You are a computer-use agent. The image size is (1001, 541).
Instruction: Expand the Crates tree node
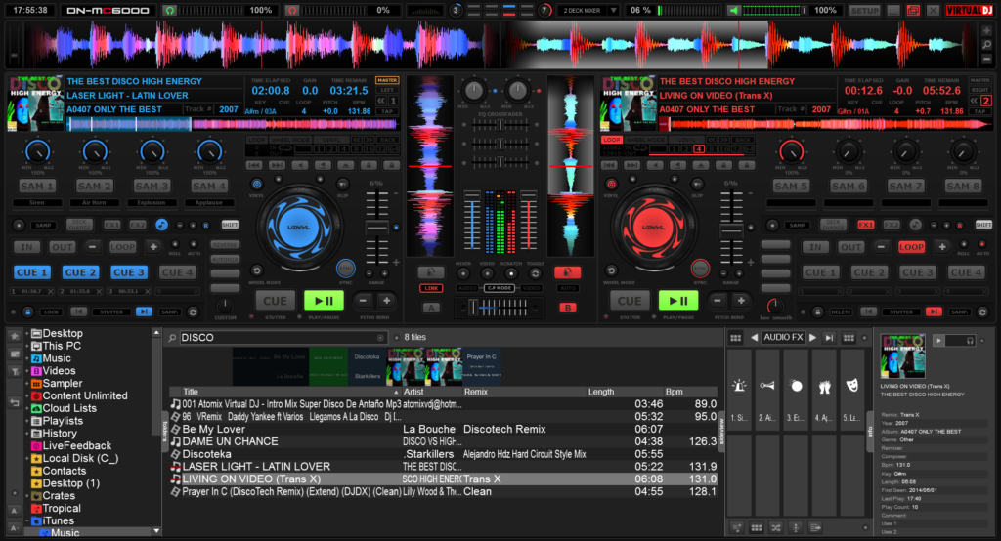tap(26, 496)
